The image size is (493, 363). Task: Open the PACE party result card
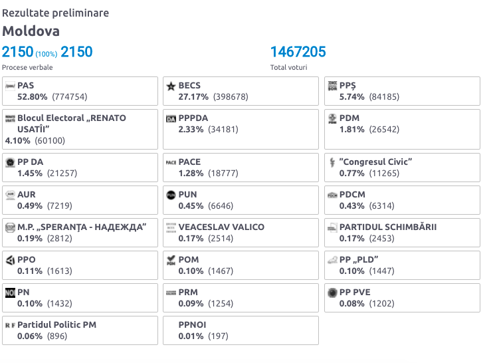point(241,168)
